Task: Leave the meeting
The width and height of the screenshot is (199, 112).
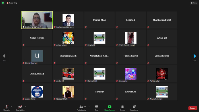Action: [x=193, y=108]
